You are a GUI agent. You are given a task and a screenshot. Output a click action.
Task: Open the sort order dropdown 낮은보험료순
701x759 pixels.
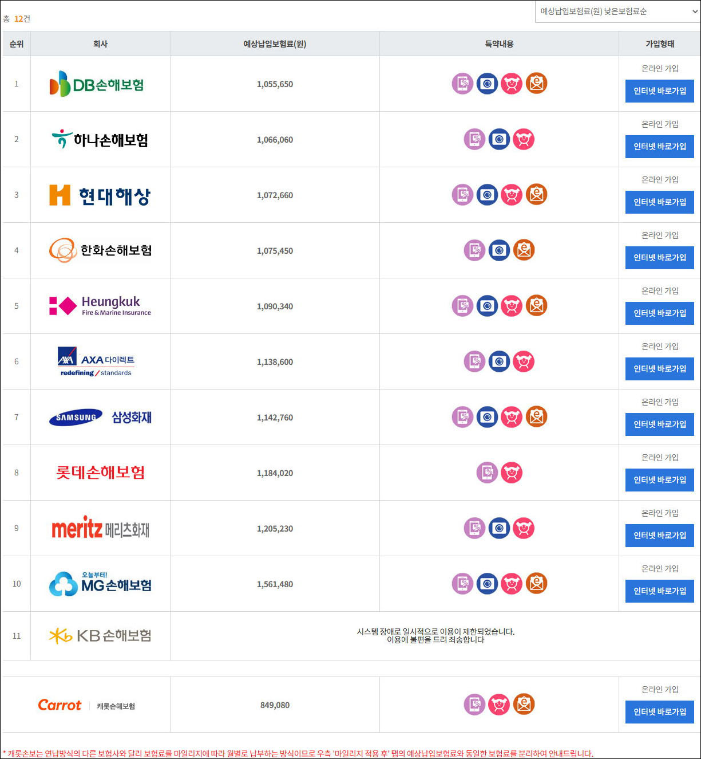pos(617,11)
